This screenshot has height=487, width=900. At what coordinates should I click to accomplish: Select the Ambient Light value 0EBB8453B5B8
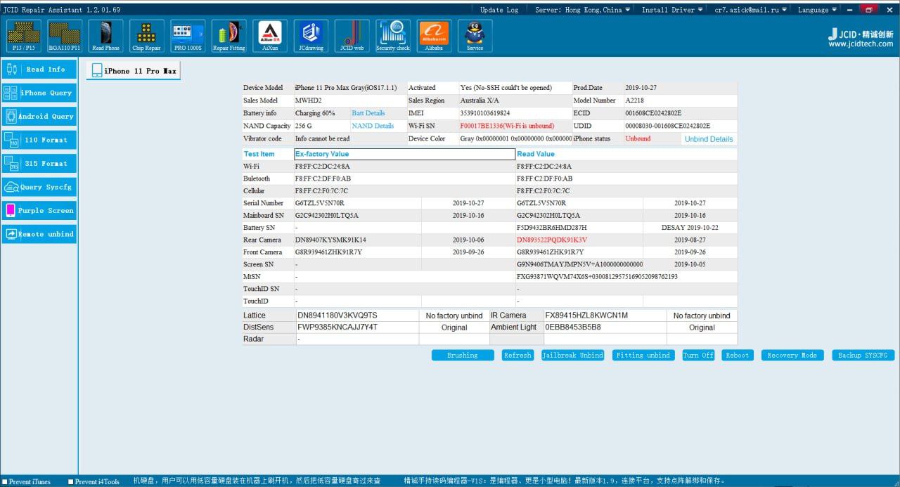pos(573,327)
